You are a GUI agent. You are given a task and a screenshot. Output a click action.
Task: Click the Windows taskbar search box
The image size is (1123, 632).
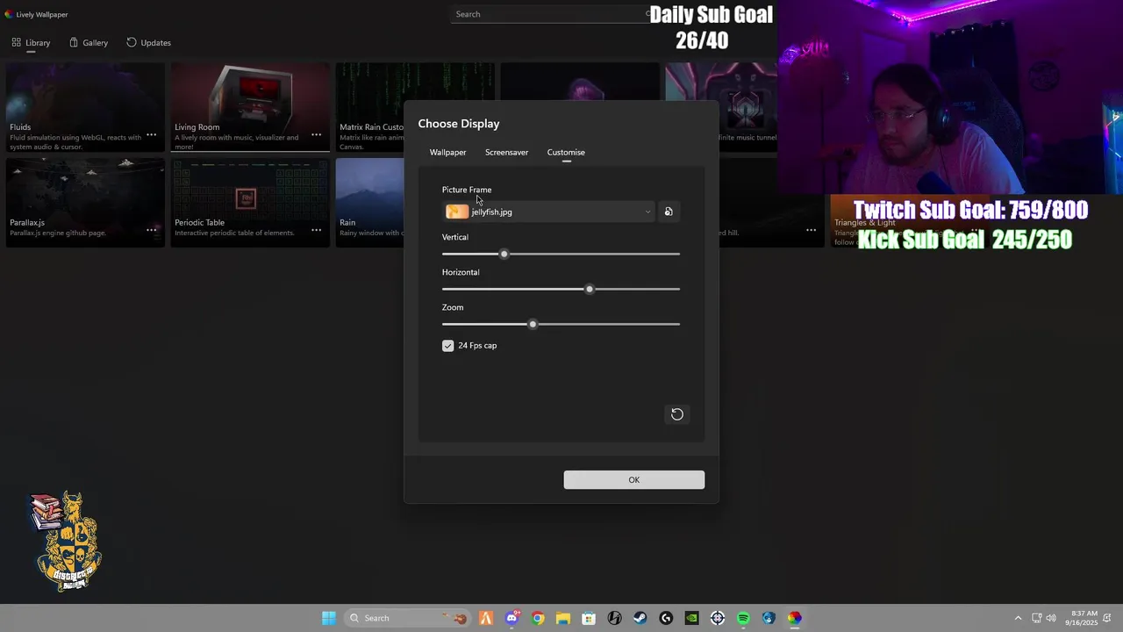click(407, 618)
